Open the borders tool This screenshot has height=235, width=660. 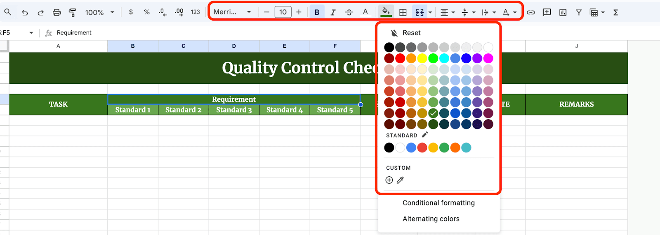[403, 12]
